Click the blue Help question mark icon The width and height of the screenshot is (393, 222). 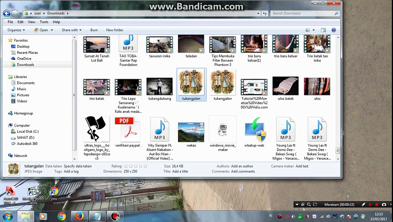pyautogui.click(x=334, y=30)
